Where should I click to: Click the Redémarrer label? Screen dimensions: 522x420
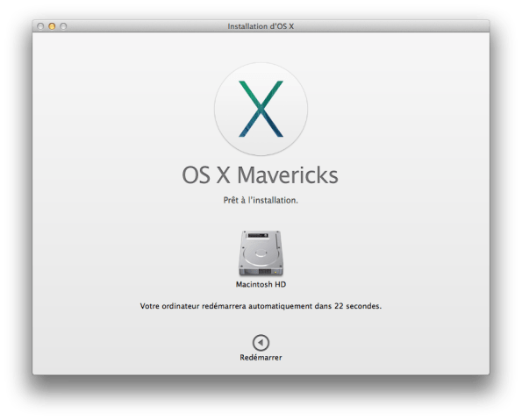(x=261, y=358)
